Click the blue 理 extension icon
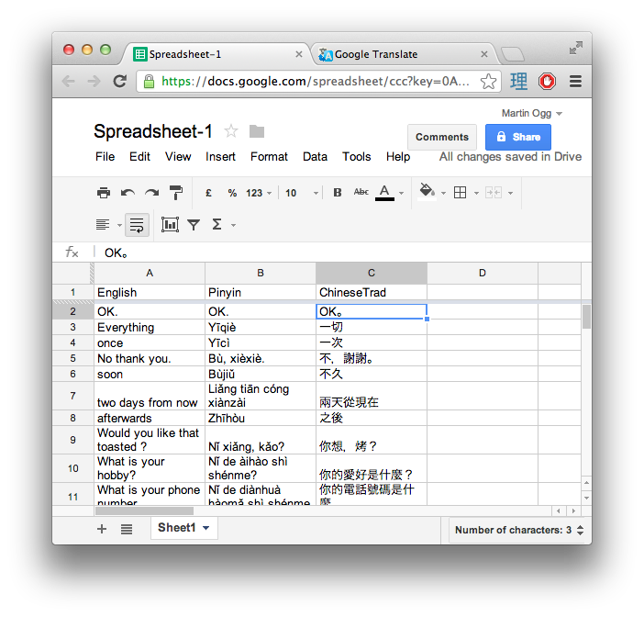 [x=518, y=82]
